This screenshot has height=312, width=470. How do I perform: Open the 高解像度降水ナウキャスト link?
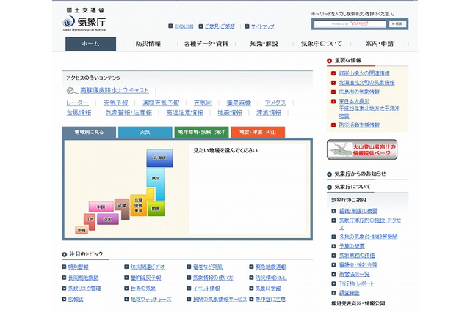[115, 90]
